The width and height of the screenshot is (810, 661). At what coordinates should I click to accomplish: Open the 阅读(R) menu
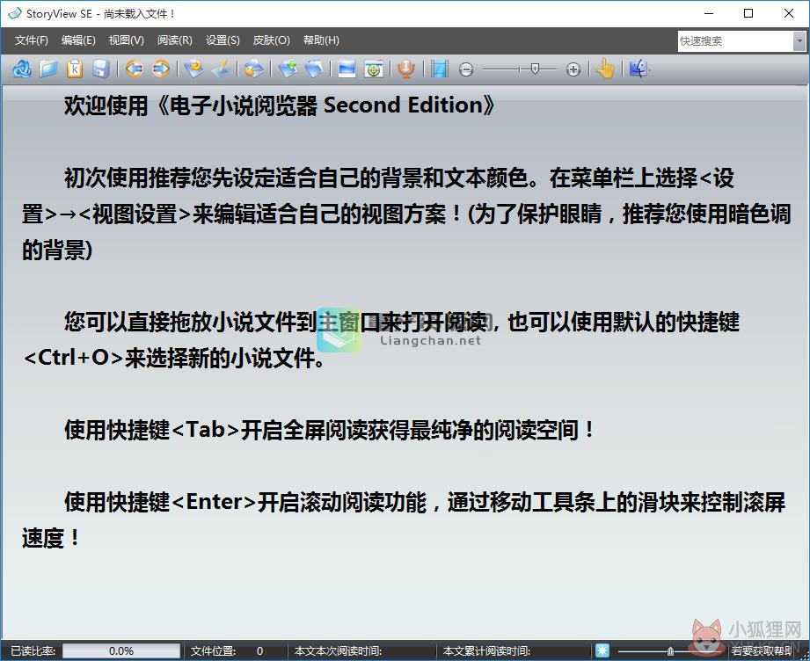tap(175, 40)
